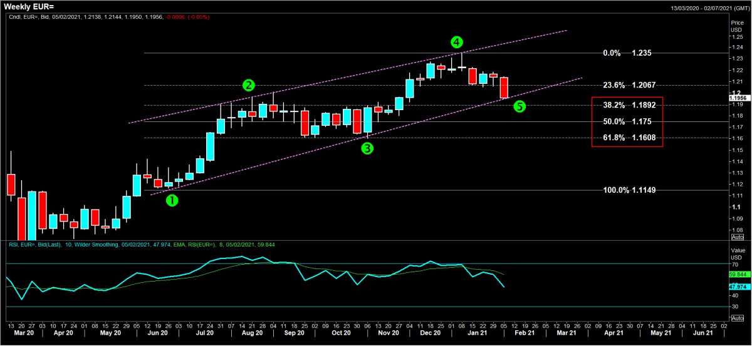Click the Auto scale button of price pane
Viewport: 752px width, 346px height.
(737, 237)
